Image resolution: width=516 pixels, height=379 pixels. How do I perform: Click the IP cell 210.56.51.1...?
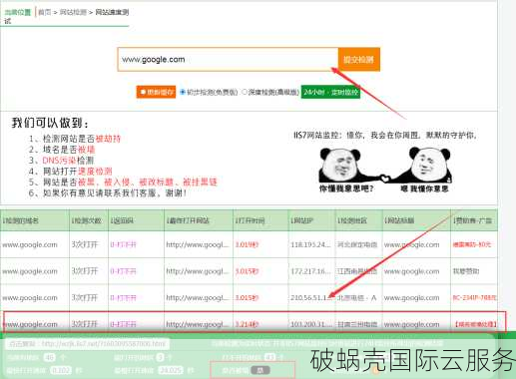coord(310,298)
